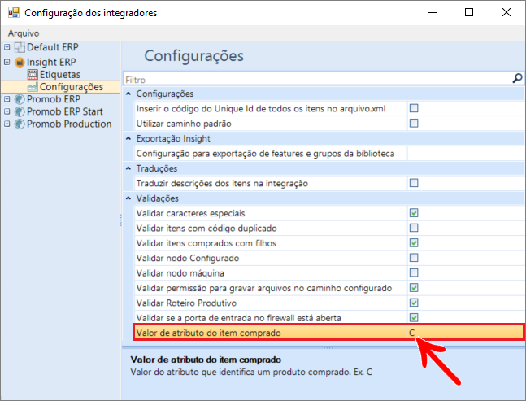
Task: Select Insight ERP in the tree
Action: [51, 62]
